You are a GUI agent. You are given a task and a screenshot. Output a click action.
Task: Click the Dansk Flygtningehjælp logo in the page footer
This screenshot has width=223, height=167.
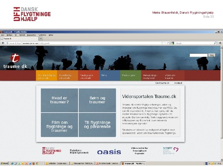(52, 151)
